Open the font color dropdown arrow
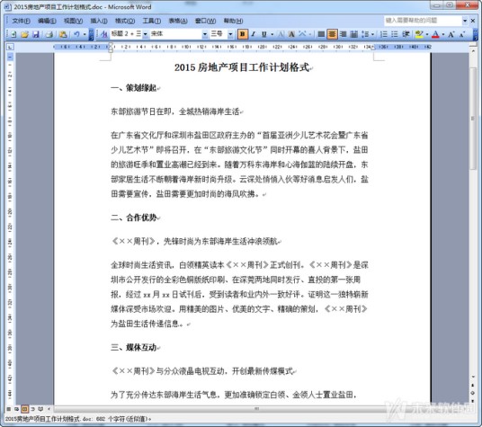Viewport: 482px width, 427px height. coord(443,34)
